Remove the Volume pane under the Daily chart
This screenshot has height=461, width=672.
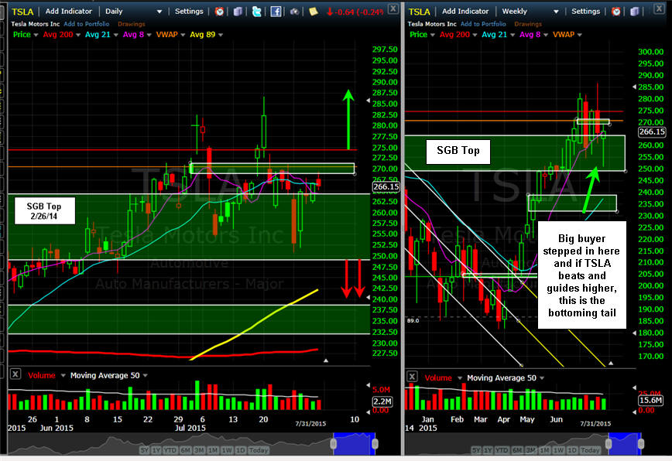click(x=15, y=374)
